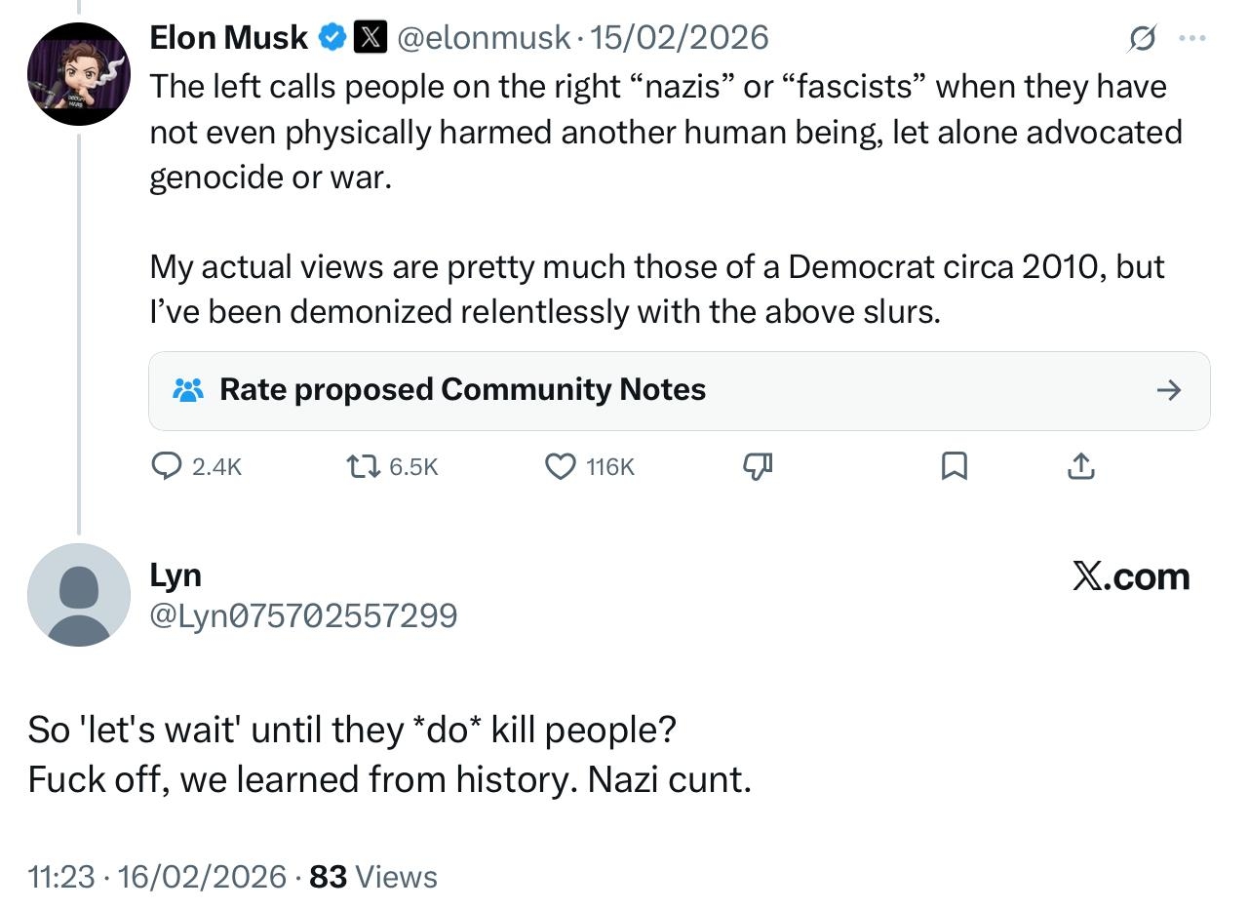1249x910 pixels.
Task: Click the Lyn display name
Action: (x=176, y=575)
